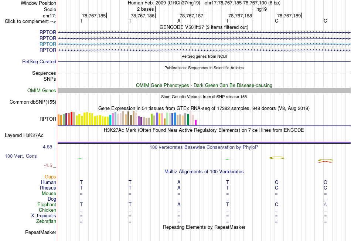This screenshot has width=351, height=241.
Task: Click the OMIM Gene Phenotypes green title
Action: coord(204,85)
